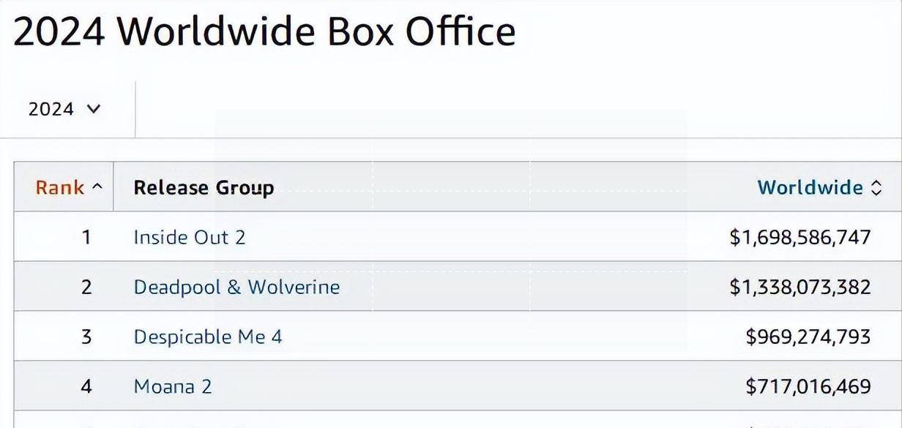Click the sort arrows icon beside Worldwide
This screenshot has height=428, width=902.
[x=876, y=188]
